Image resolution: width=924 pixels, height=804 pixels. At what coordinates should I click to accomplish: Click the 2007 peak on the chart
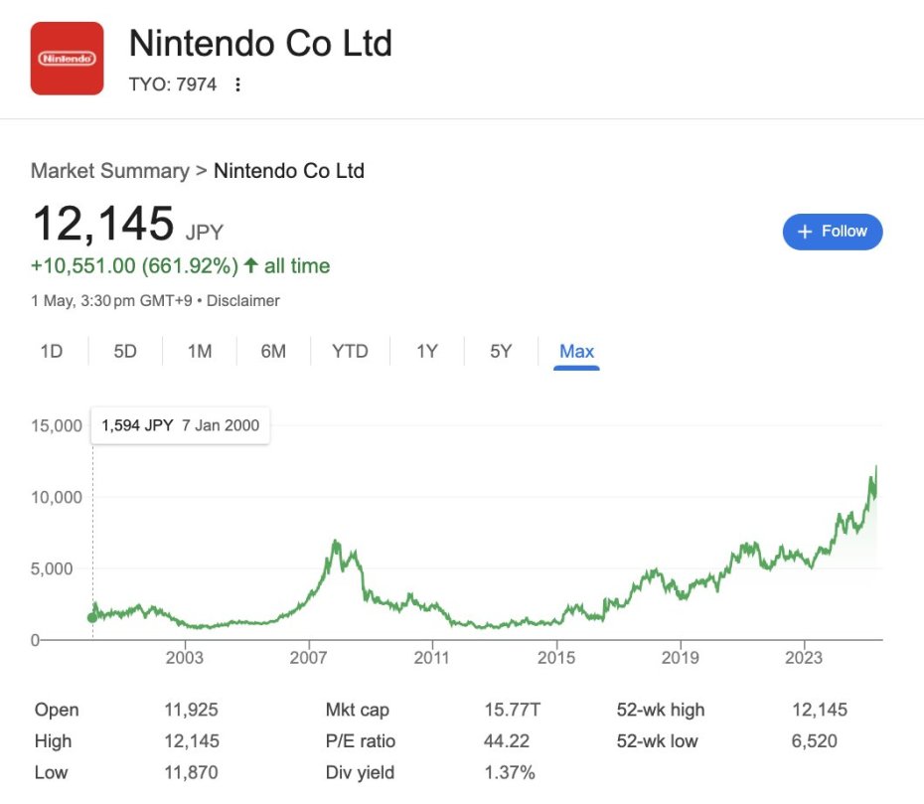[335, 541]
